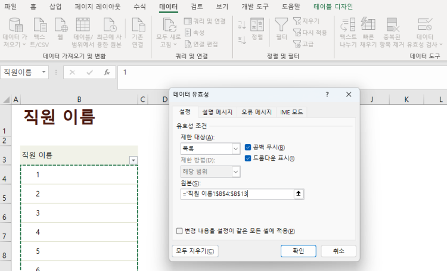Toggle the 드롭다운 표시 checkbox
Viewport: 447px width, 271px height.
pos(248,158)
